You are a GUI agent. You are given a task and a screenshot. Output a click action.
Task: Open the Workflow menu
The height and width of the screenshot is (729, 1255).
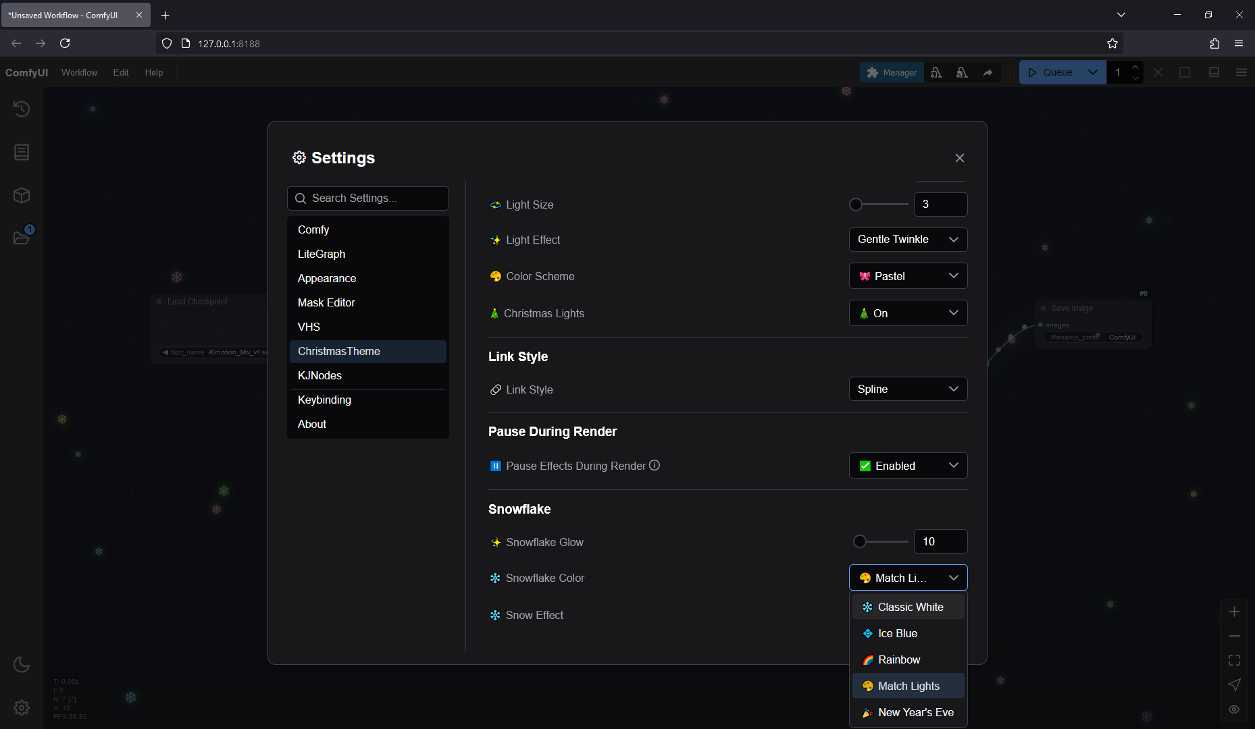click(79, 72)
